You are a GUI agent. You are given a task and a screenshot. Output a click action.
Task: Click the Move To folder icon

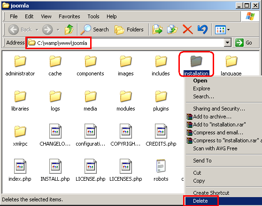click(157, 29)
